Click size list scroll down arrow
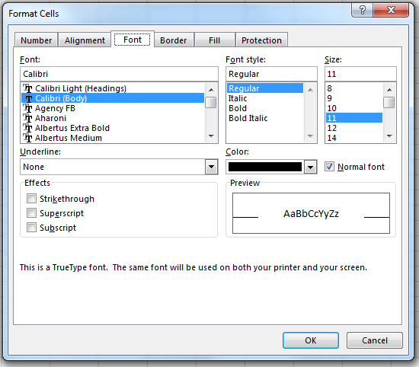The image size is (419, 367). point(389,136)
